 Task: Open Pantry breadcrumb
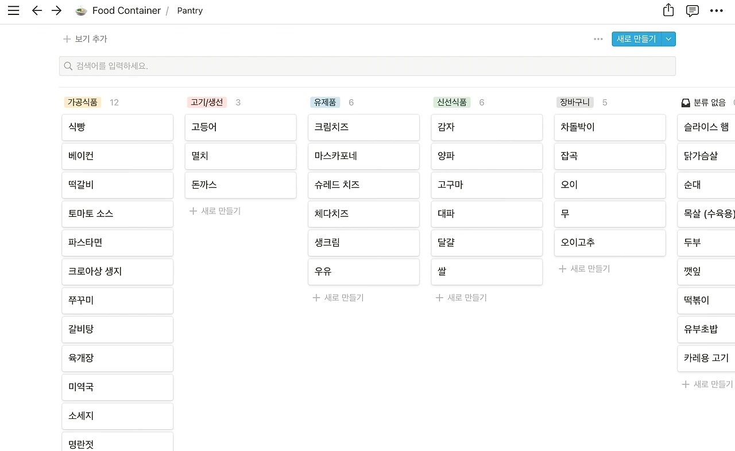pyautogui.click(x=189, y=10)
